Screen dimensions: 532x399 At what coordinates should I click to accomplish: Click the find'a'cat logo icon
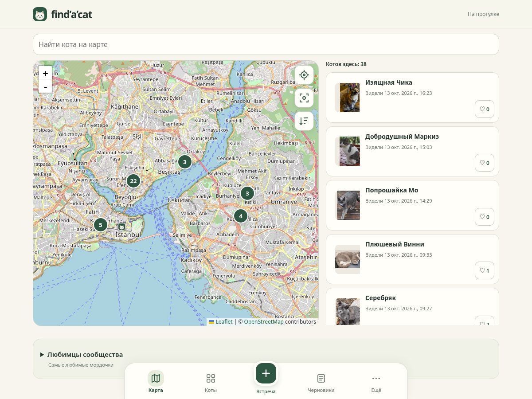(x=40, y=14)
